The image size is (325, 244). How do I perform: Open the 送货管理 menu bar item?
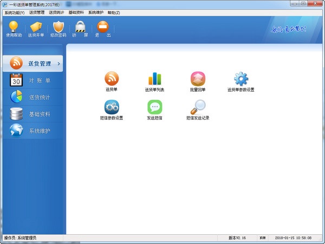click(37, 12)
